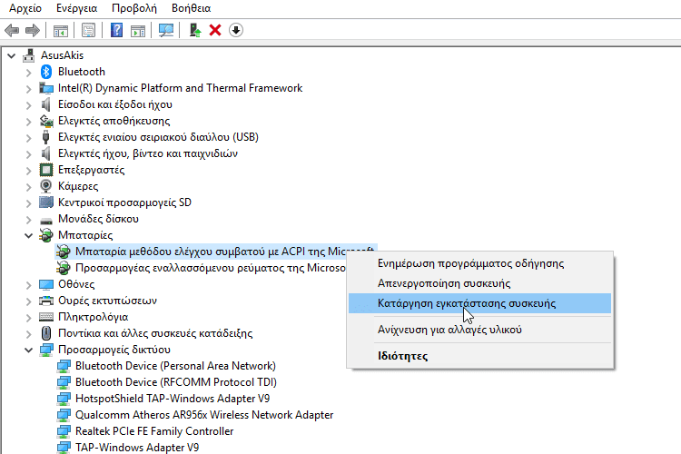Image resolution: width=681 pixels, height=454 pixels.
Task: Open the Προβολή menu
Action: tap(134, 8)
